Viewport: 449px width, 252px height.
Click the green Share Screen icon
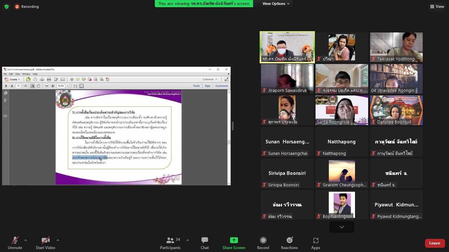pyautogui.click(x=234, y=240)
